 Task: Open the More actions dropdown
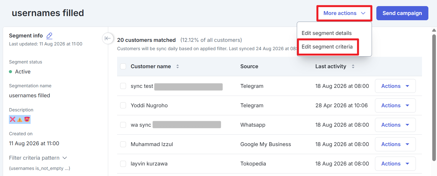click(x=344, y=13)
